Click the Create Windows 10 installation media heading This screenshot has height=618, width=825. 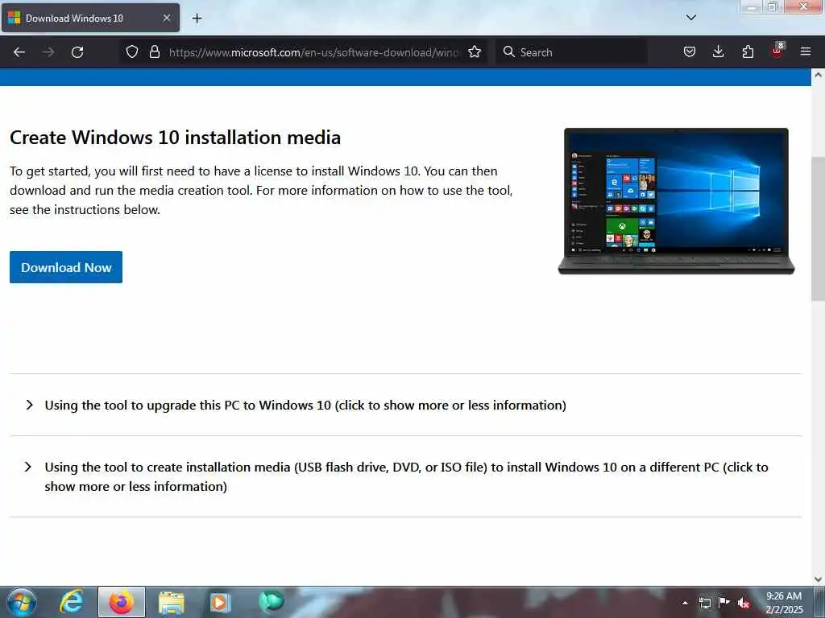tap(175, 137)
